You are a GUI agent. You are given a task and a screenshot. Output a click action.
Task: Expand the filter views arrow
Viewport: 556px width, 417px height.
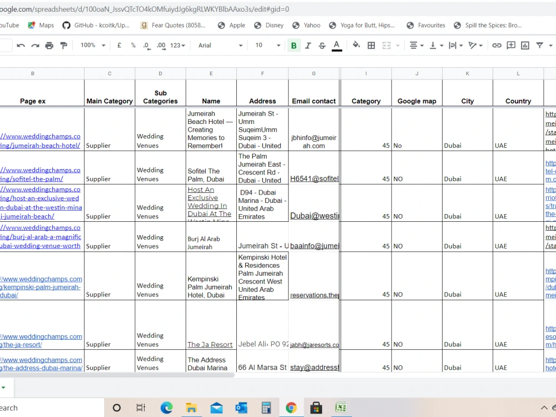tap(550, 46)
